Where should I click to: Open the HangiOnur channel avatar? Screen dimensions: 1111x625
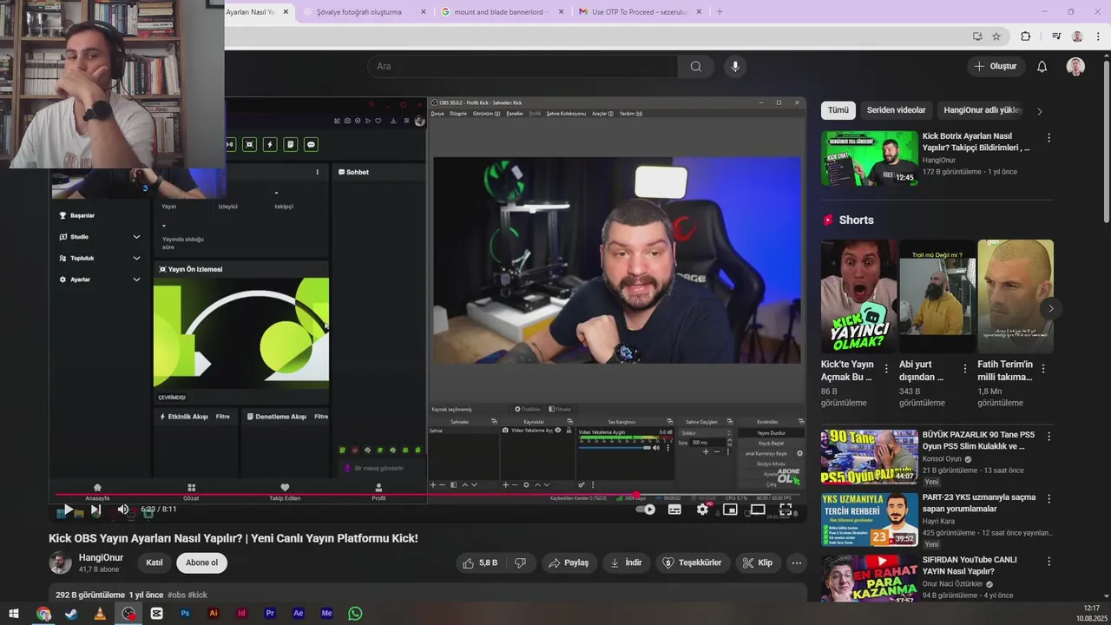tap(60, 562)
